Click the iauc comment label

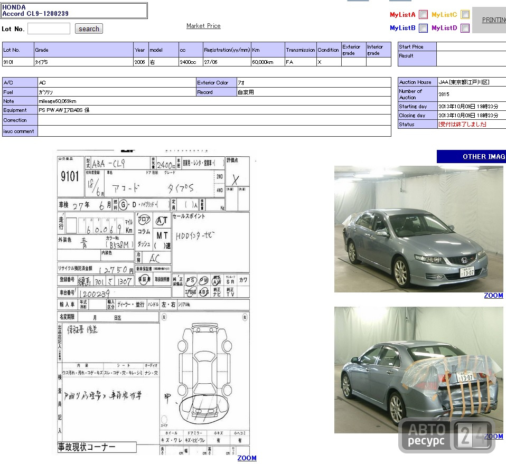(18, 131)
